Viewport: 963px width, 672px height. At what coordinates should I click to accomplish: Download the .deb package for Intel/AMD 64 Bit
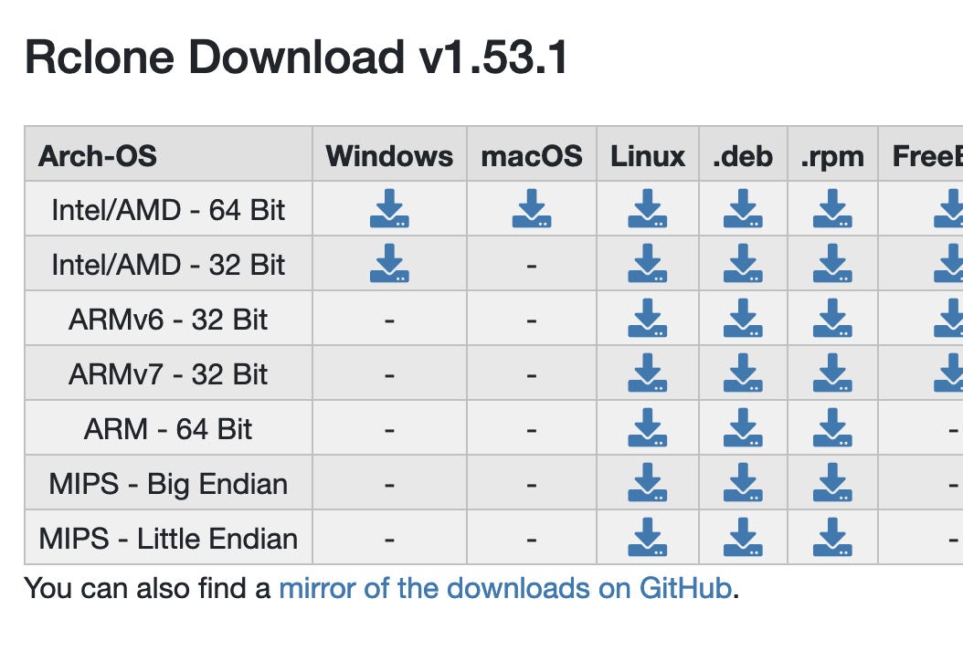[743, 209]
